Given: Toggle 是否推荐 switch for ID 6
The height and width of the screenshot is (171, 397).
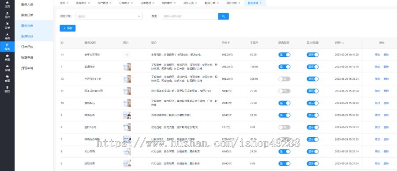Looking at the screenshot, I should [285, 151].
